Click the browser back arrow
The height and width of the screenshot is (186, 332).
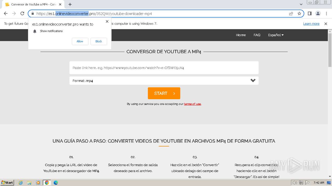tap(6, 13)
